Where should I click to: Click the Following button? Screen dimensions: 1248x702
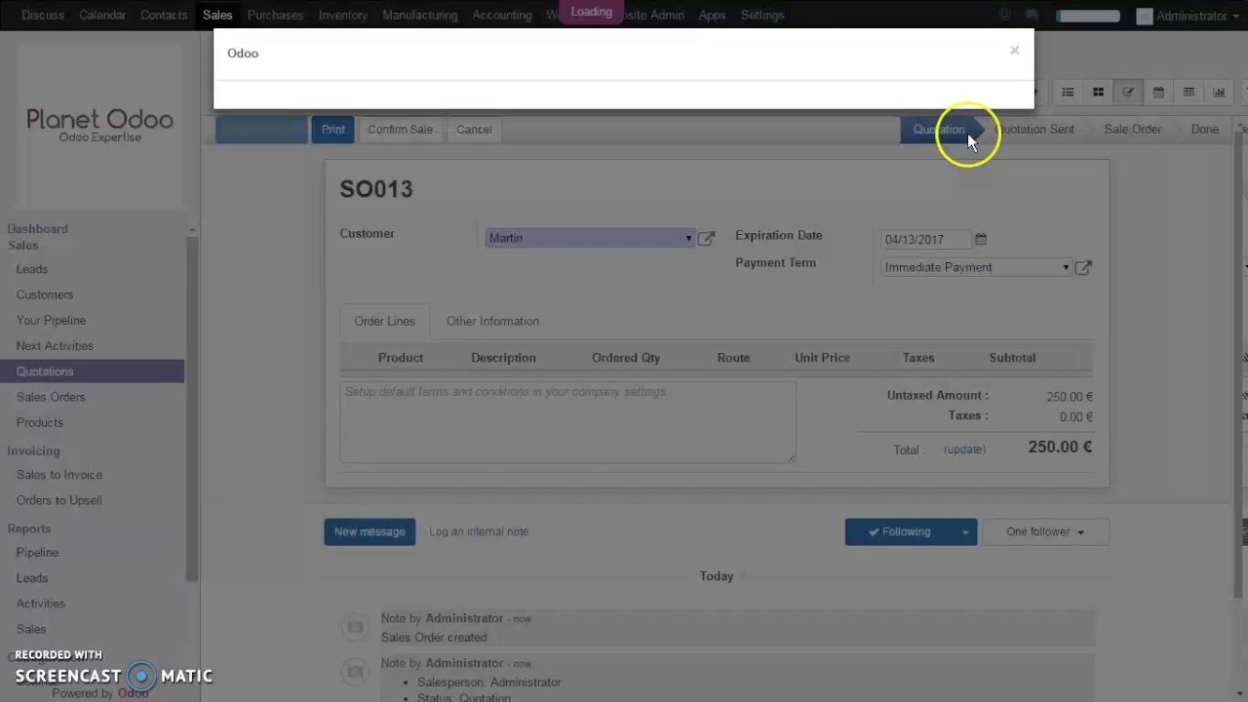[900, 531]
